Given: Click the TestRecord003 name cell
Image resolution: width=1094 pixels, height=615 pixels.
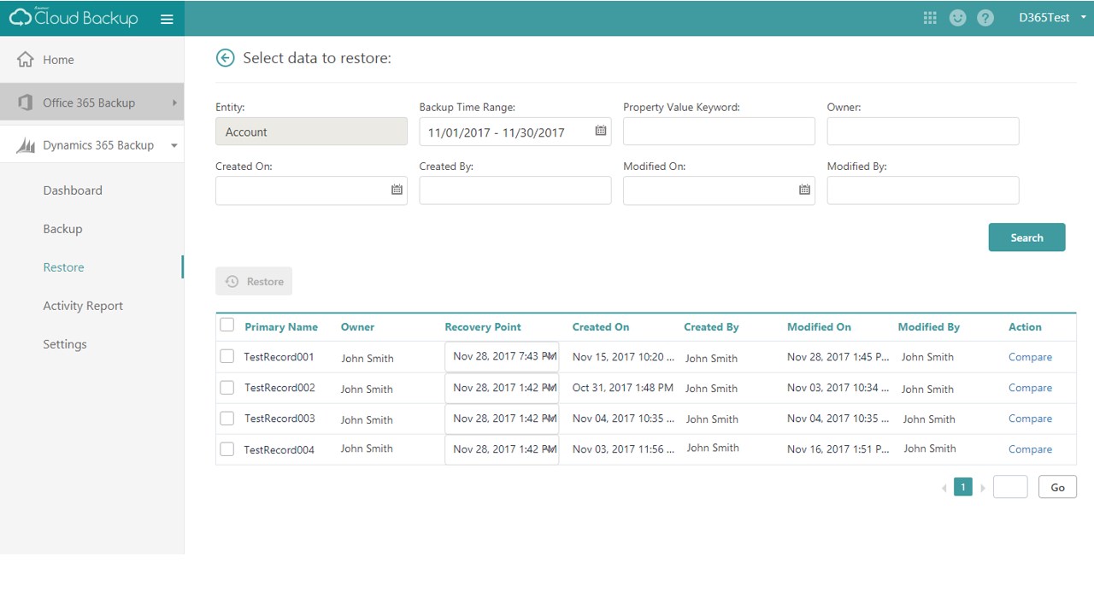Looking at the screenshot, I should click(279, 419).
